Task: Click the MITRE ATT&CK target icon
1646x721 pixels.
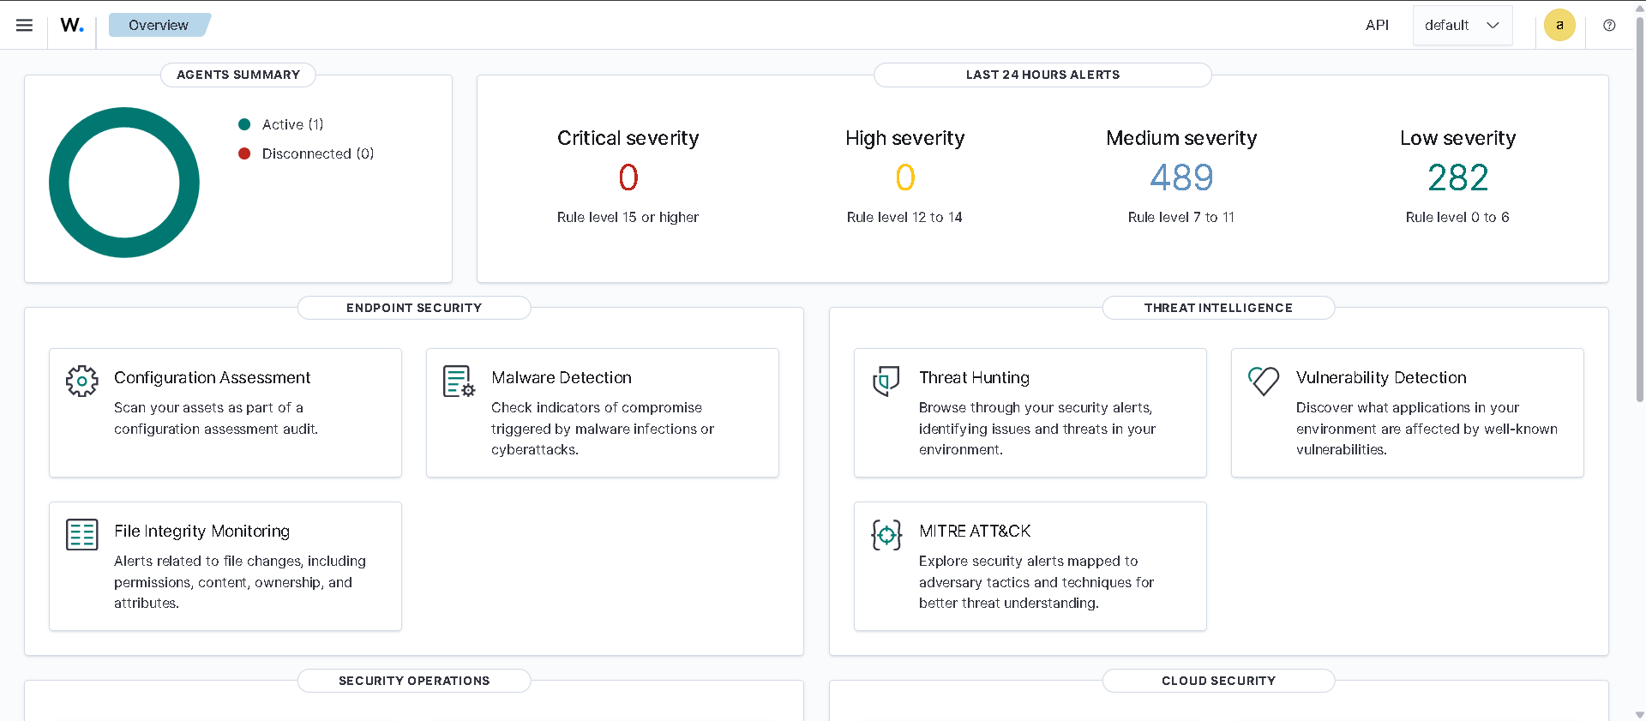Action: pyautogui.click(x=886, y=534)
